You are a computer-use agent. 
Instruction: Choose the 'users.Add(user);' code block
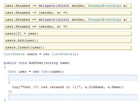click(67, 41)
